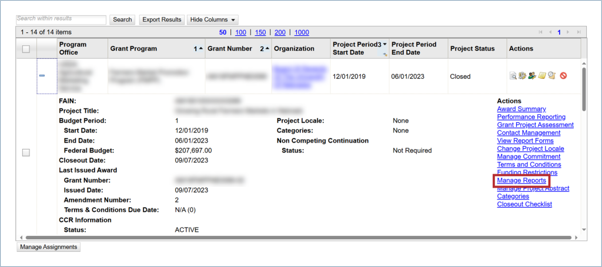Go to the last results page

(x=578, y=32)
